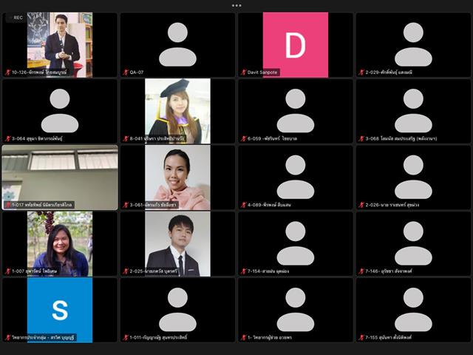The image size is (473, 355).
Task: Click the name label starting '3-068'
Action: click(401, 138)
